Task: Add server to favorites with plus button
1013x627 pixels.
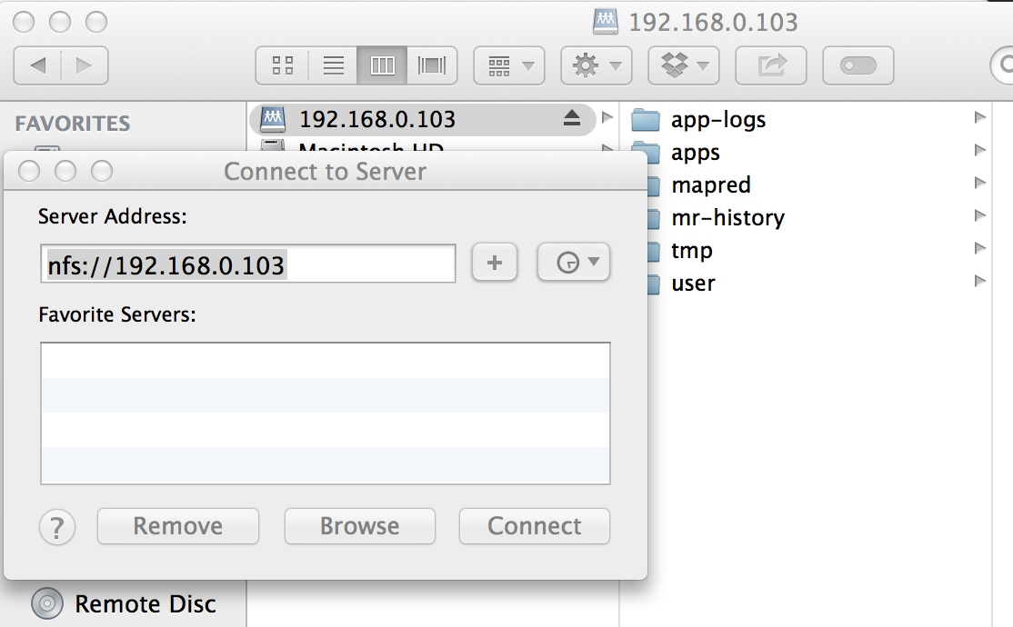Action: 495,263
